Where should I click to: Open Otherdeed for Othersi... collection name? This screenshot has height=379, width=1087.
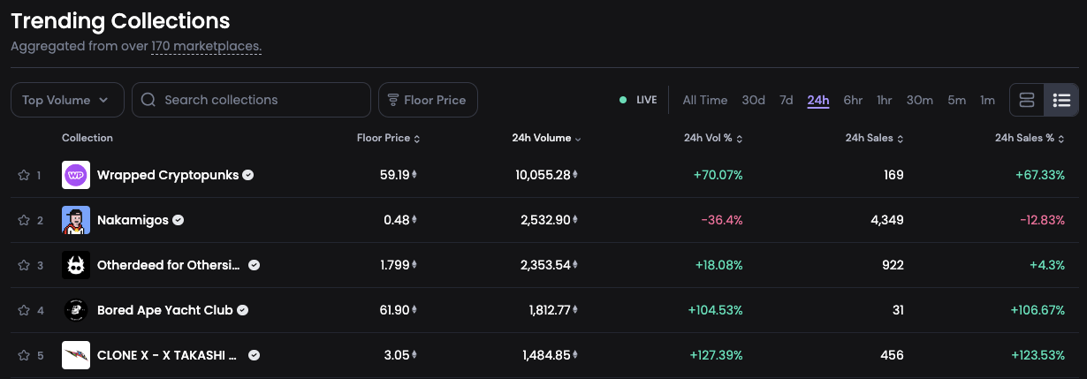(169, 265)
